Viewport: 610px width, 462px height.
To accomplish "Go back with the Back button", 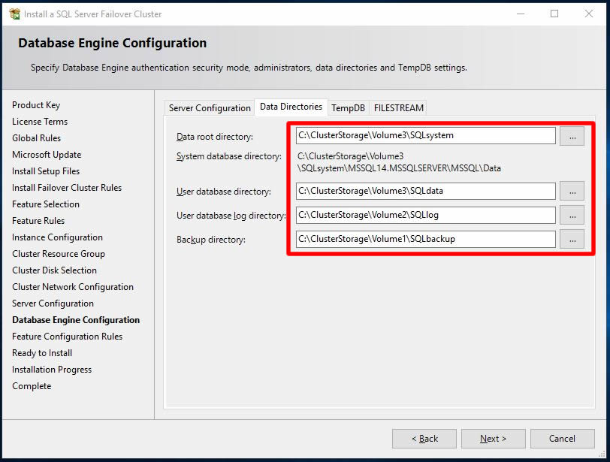I will [x=424, y=439].
